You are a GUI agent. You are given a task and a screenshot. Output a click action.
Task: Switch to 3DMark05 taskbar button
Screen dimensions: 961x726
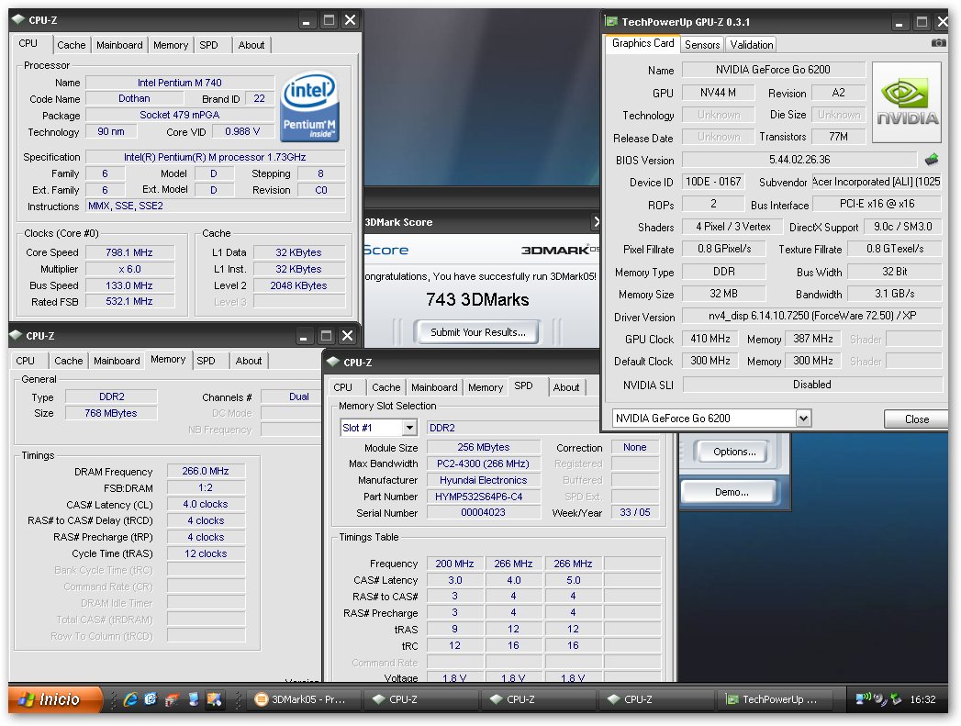tap(302, 699)
